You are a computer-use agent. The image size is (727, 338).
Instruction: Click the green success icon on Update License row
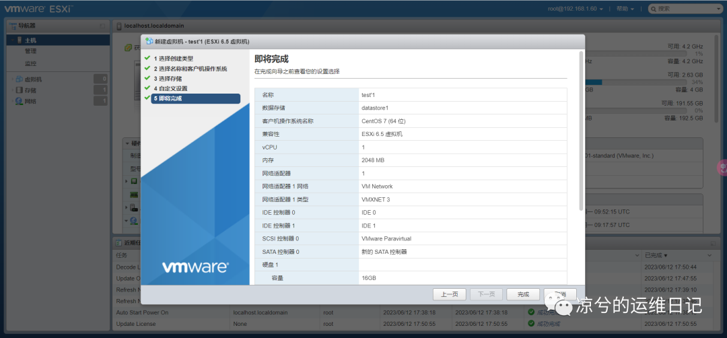531,324
